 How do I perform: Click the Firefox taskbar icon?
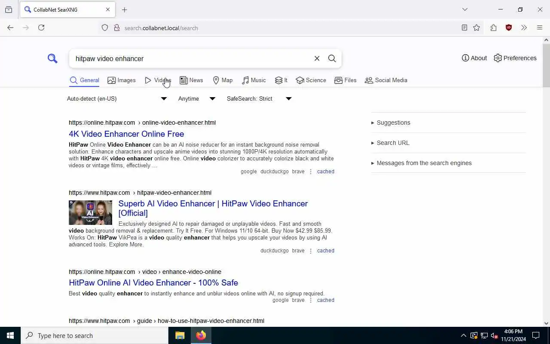click(201, 335)
